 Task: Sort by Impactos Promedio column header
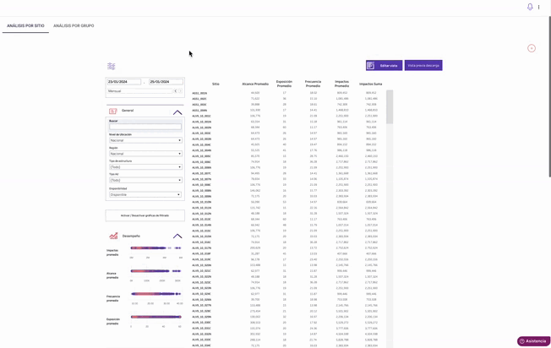coord(341,84)
